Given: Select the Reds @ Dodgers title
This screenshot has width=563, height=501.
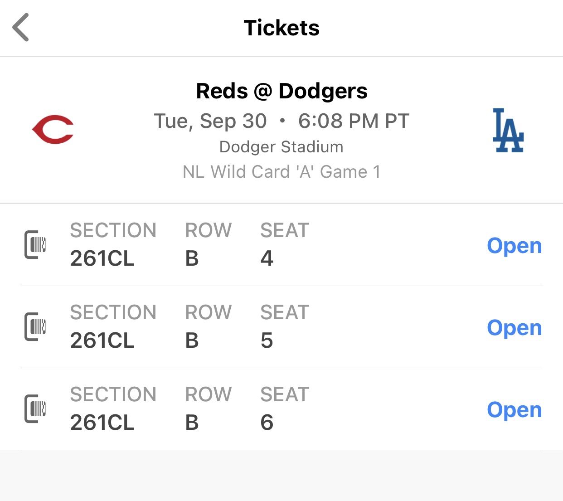Looking at the screenshot, I should [x=281, y=91].
